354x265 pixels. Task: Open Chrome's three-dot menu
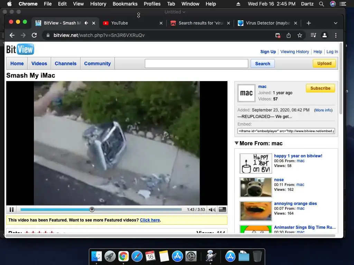pos(336,36)
